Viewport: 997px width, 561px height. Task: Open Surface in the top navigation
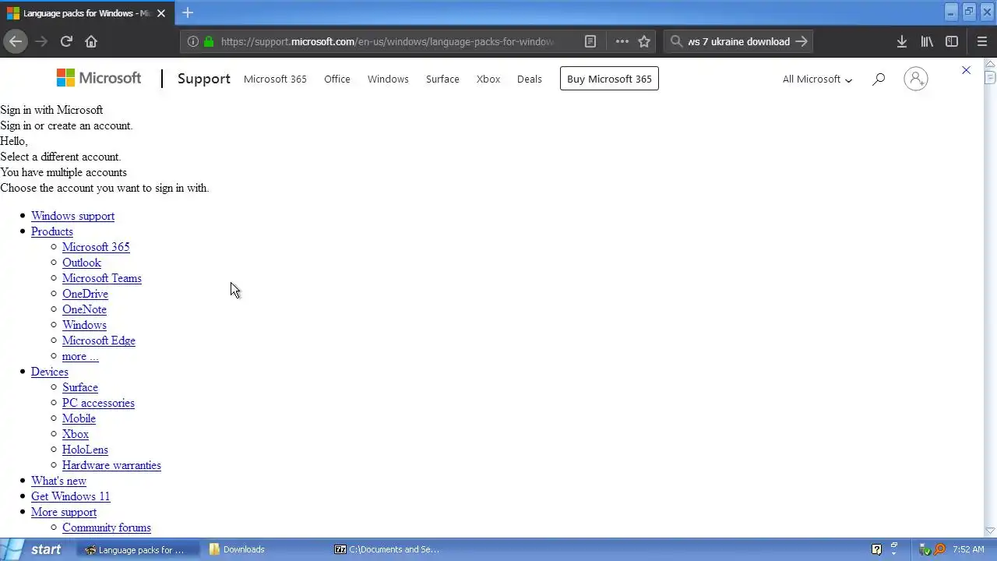[442, 79]
